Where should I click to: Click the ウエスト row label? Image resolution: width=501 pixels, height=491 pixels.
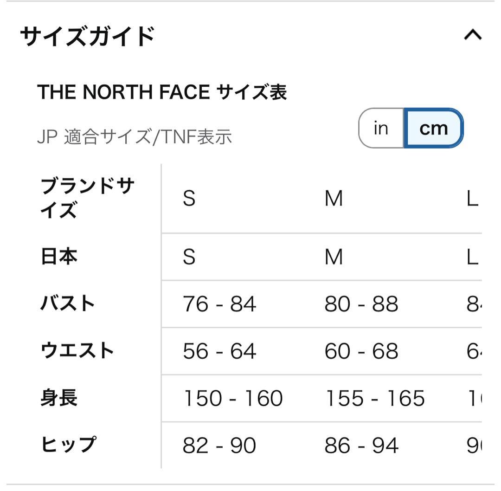(x=77, y=351)
